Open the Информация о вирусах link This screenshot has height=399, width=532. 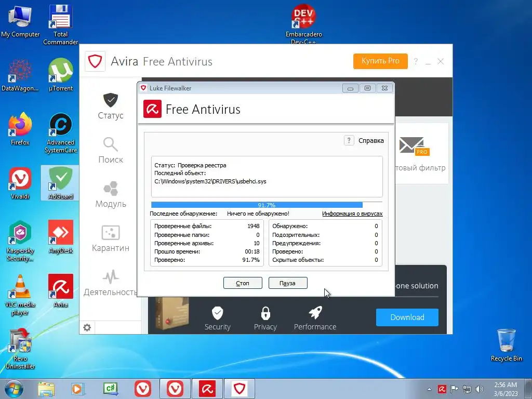(x=352, y=214)
